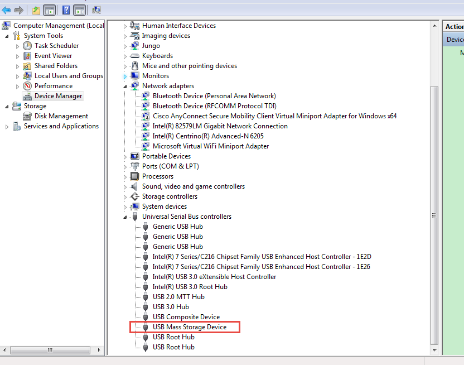
Task: Select Microsoft Virtual WiFi Miniport Adapter
Action: (211, 146)
